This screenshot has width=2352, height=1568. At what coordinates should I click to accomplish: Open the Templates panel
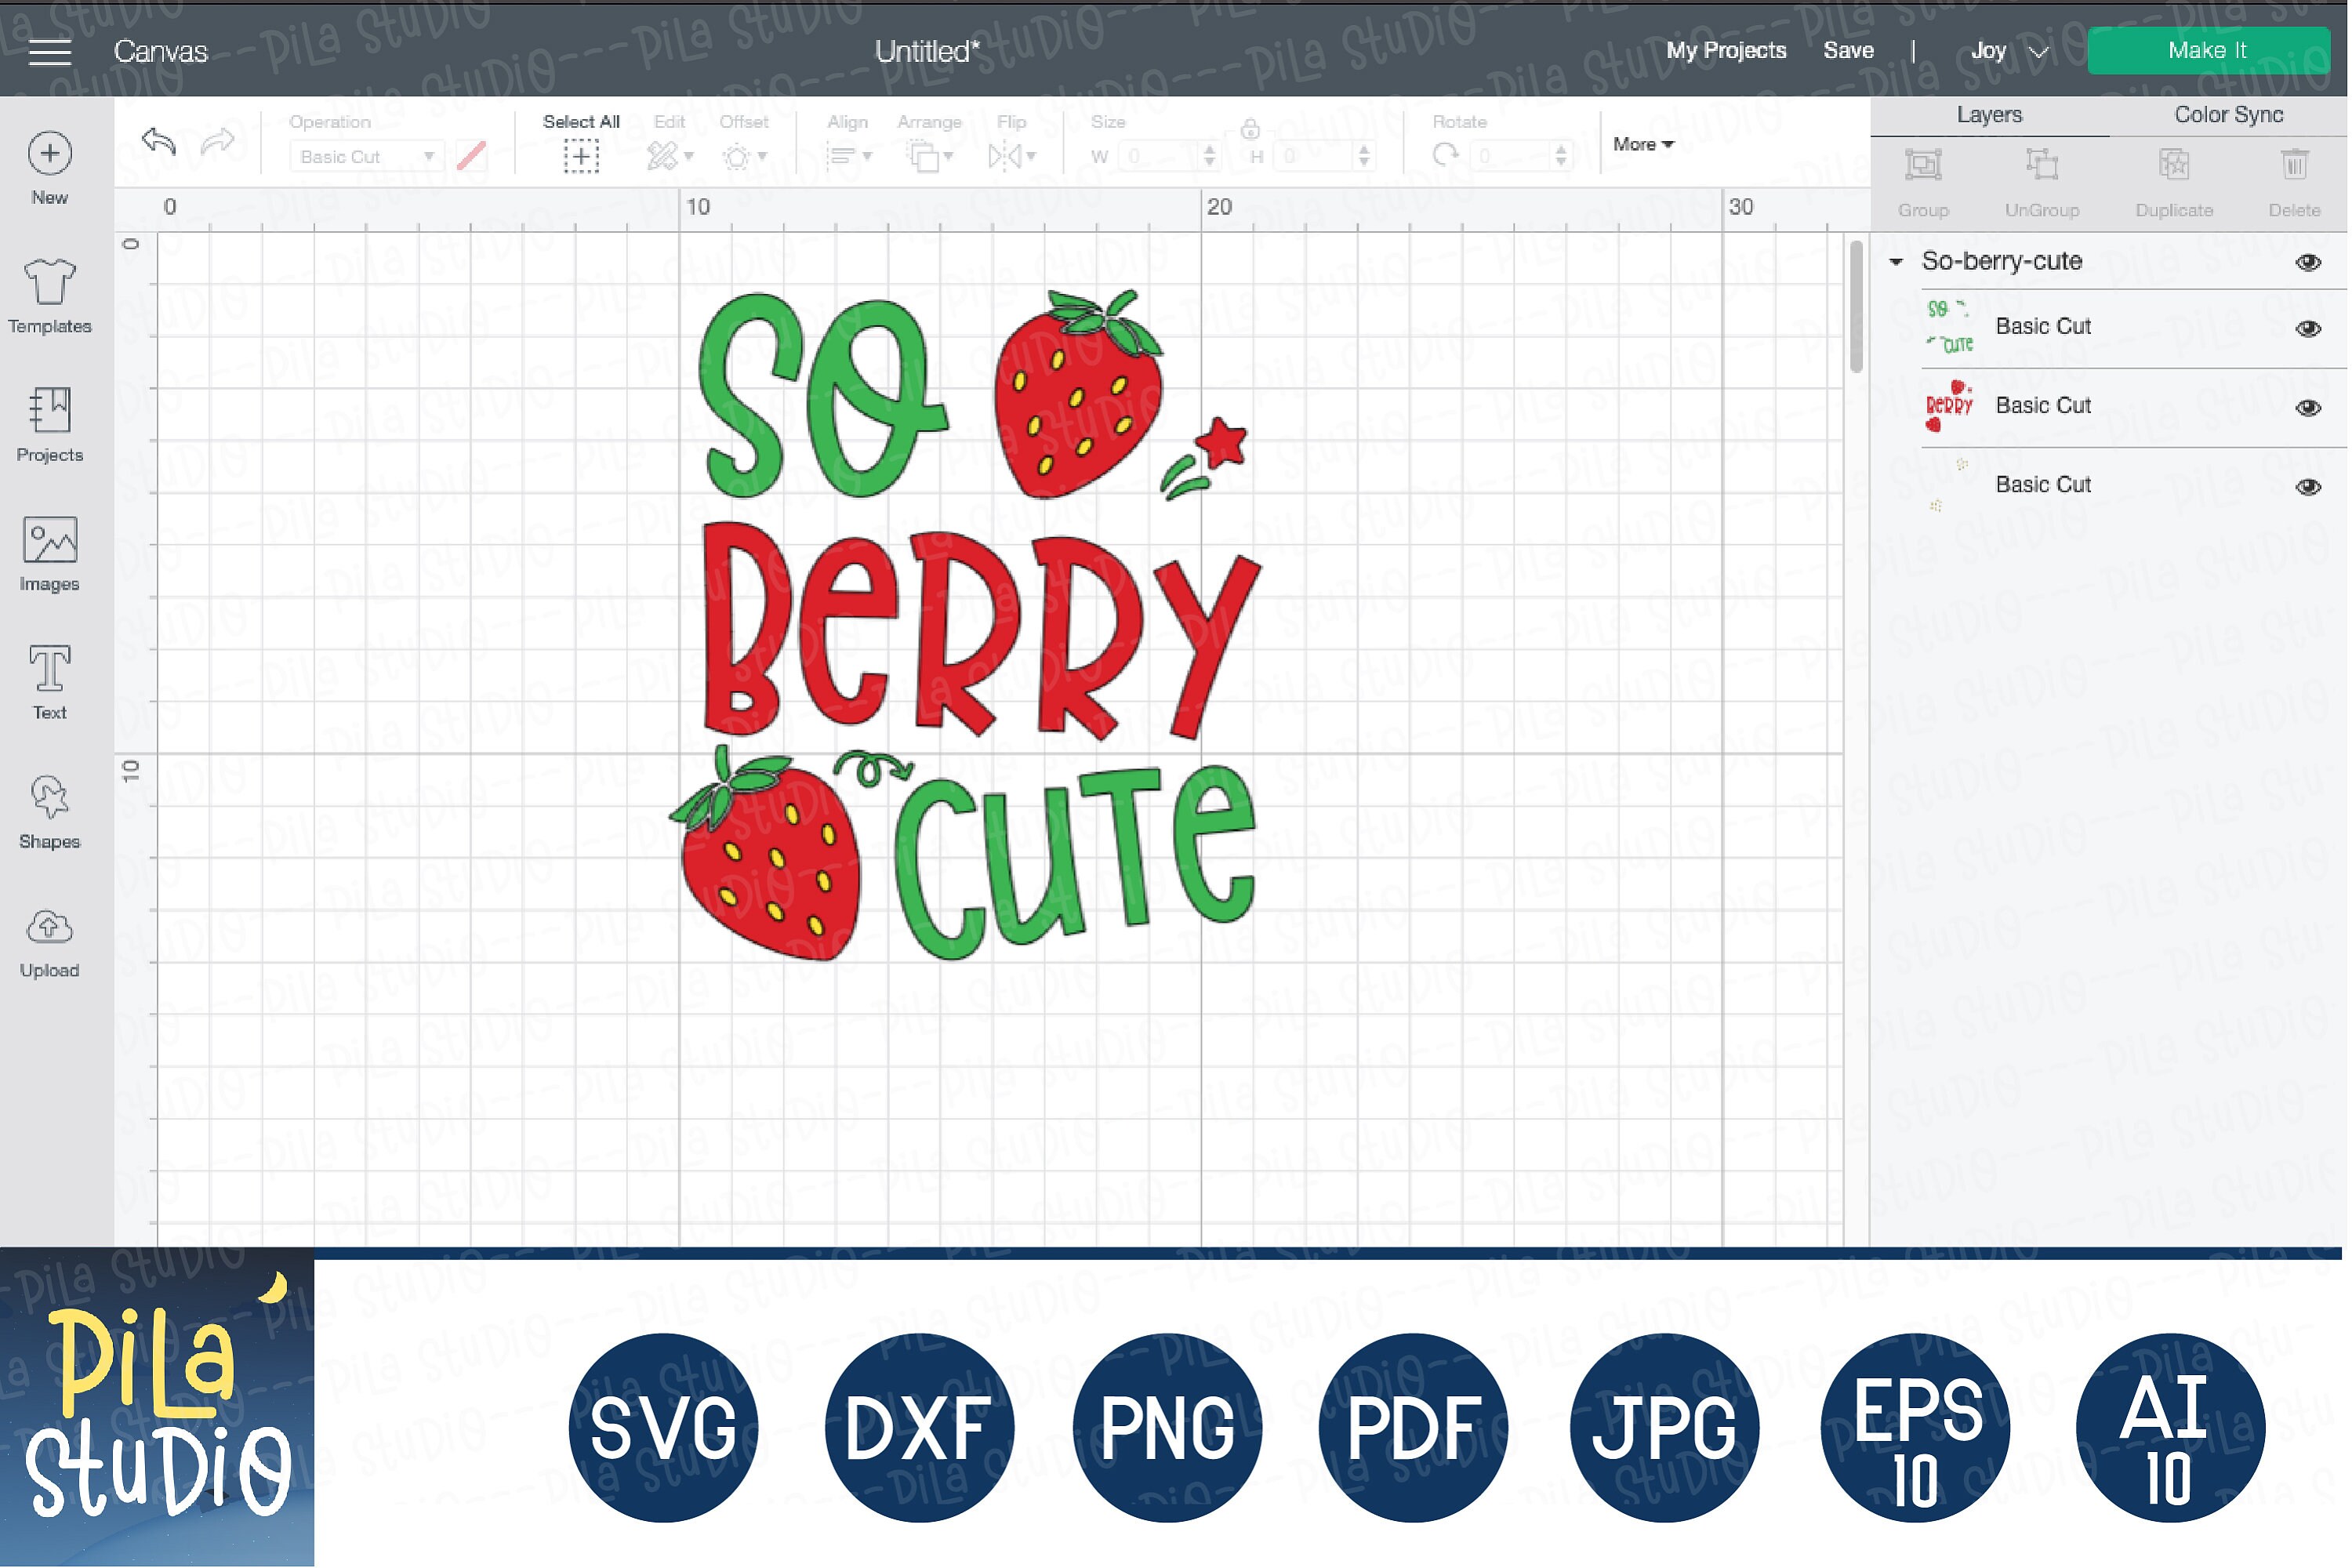point(49,295)
